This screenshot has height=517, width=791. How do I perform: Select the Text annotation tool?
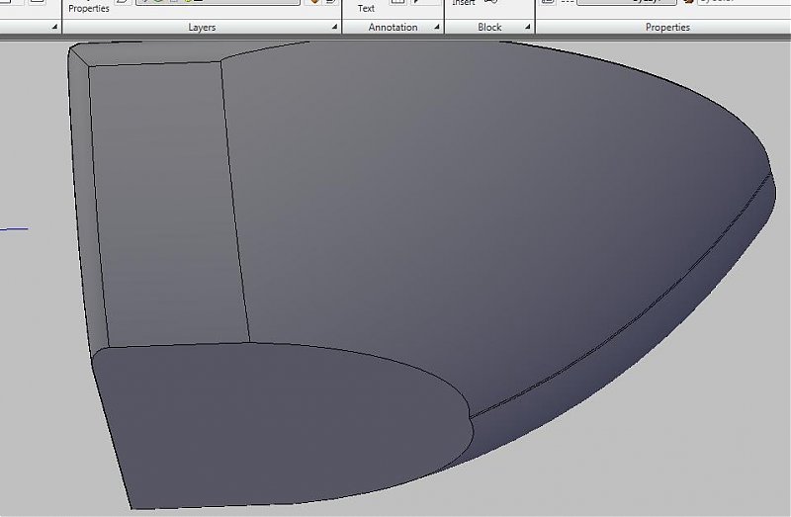pyautogui.click(x=366, y=7)
